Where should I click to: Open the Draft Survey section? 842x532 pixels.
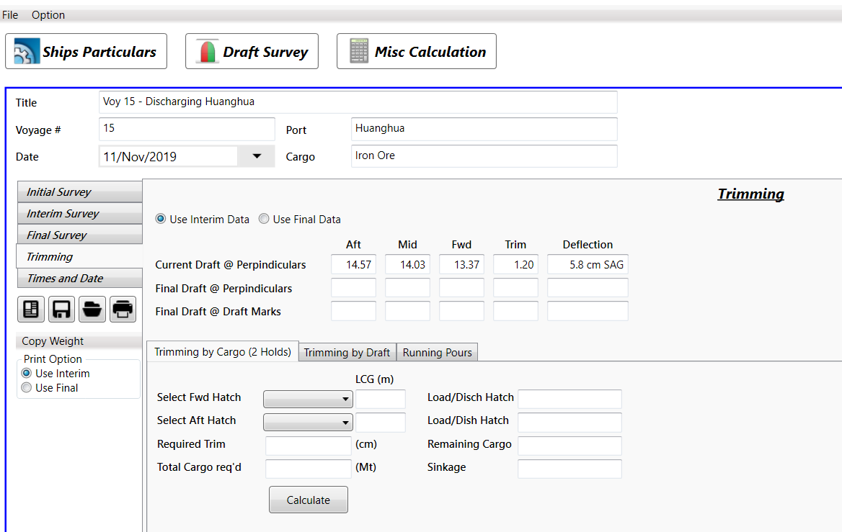click(252, 52)
